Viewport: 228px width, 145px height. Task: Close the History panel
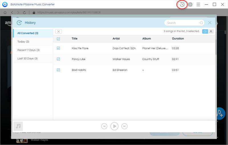(x=210, y=23)
